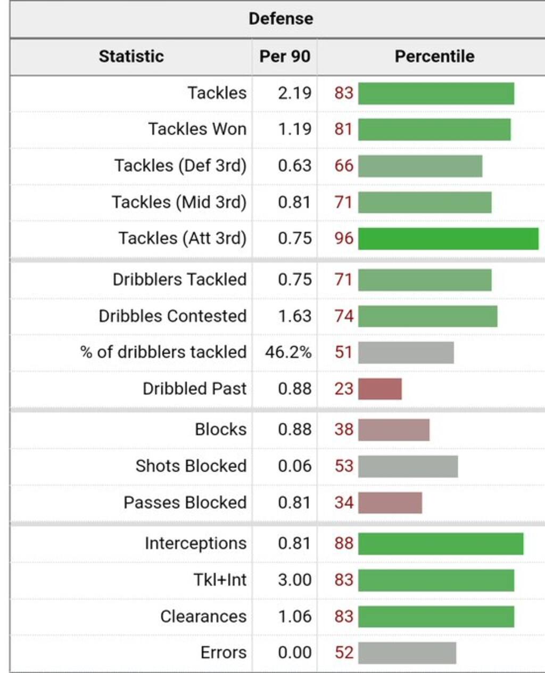This screenshot has height=673, width=545.
Task: Click the Tackles (Att 3rd) percentile bar
Action: tap(448, 239)
